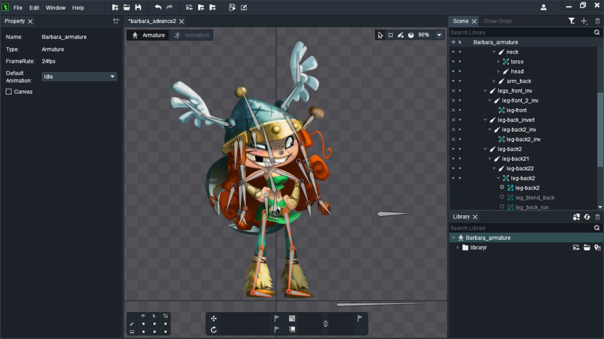Open the Window menu

(56, 8)
